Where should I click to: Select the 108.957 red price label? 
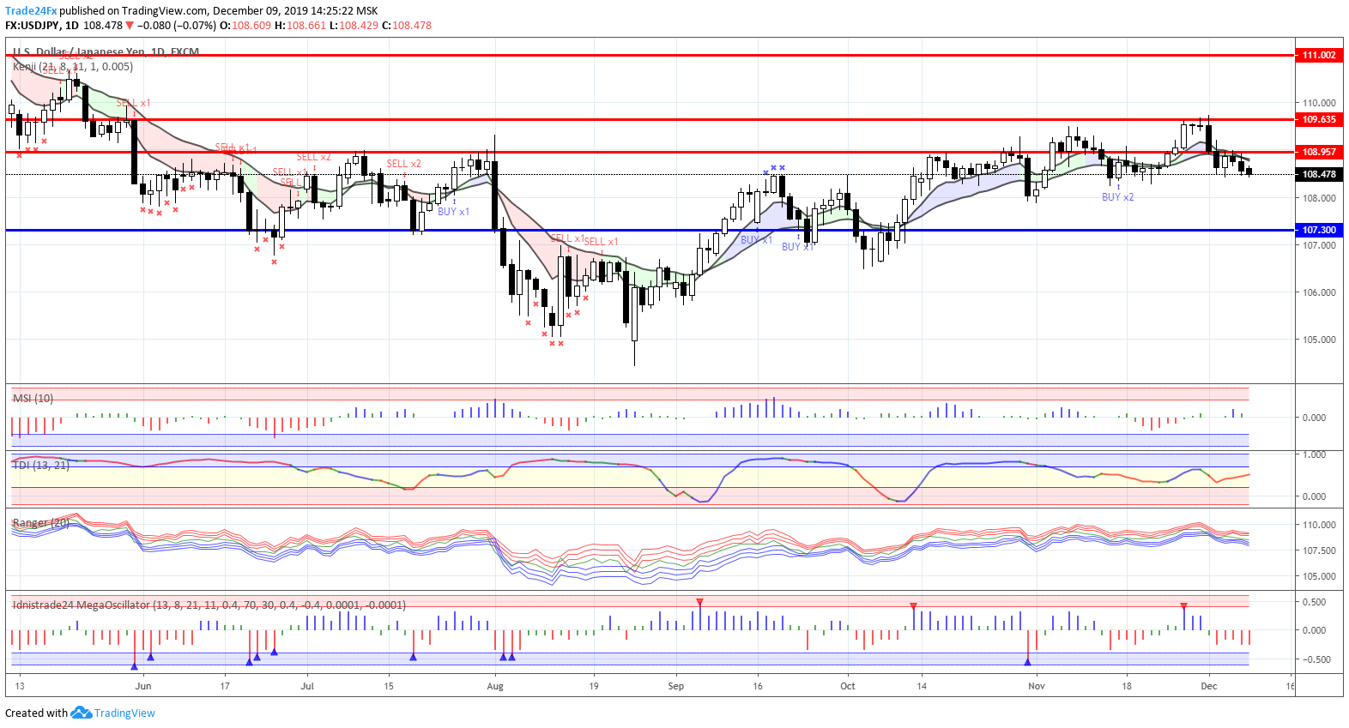(x=1319, y=152)
